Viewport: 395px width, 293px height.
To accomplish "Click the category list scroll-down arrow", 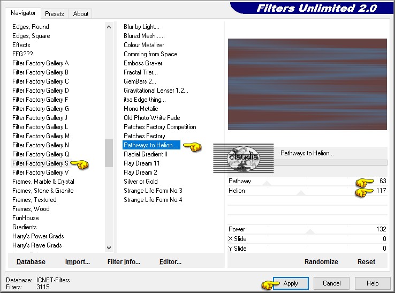I will [x=109, y=248].
